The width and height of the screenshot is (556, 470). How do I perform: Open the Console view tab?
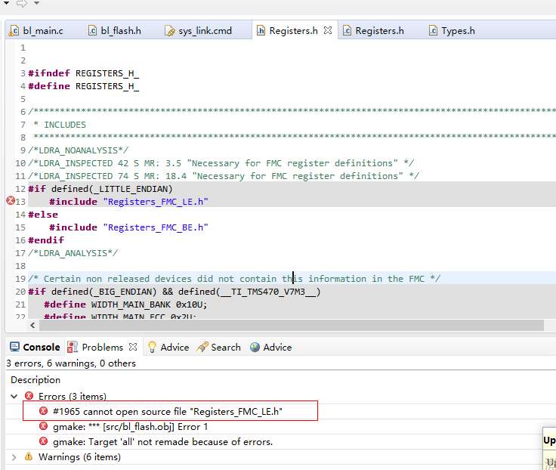[34, 347]
